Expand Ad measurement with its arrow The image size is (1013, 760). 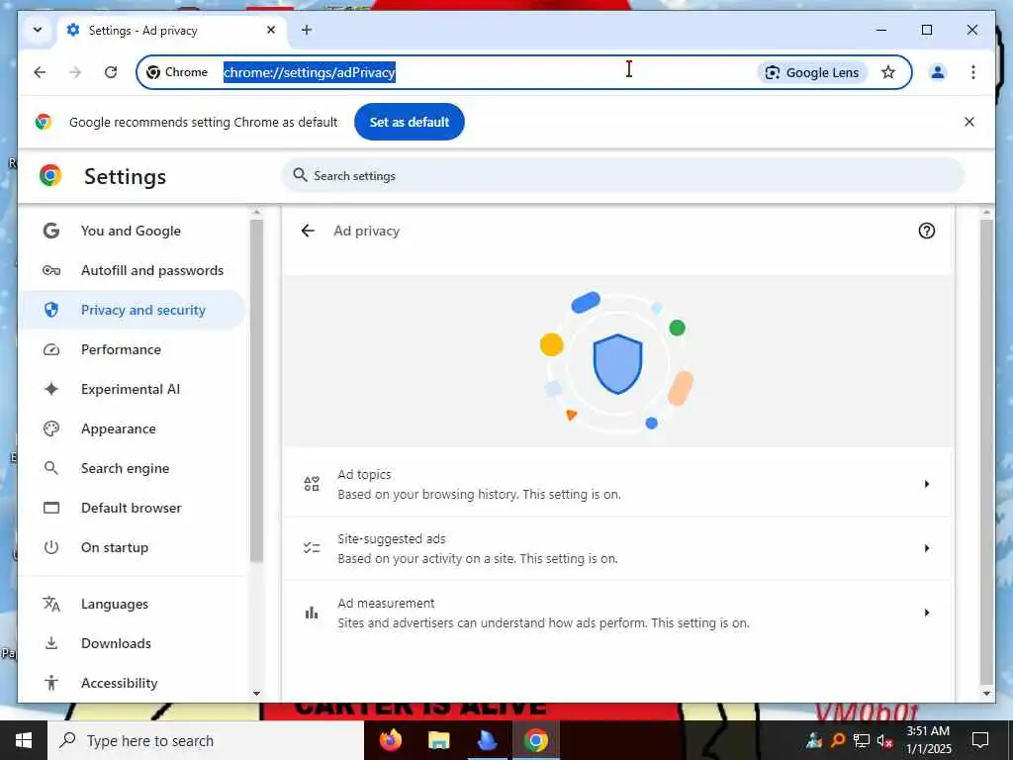click(x=926, y=613)
